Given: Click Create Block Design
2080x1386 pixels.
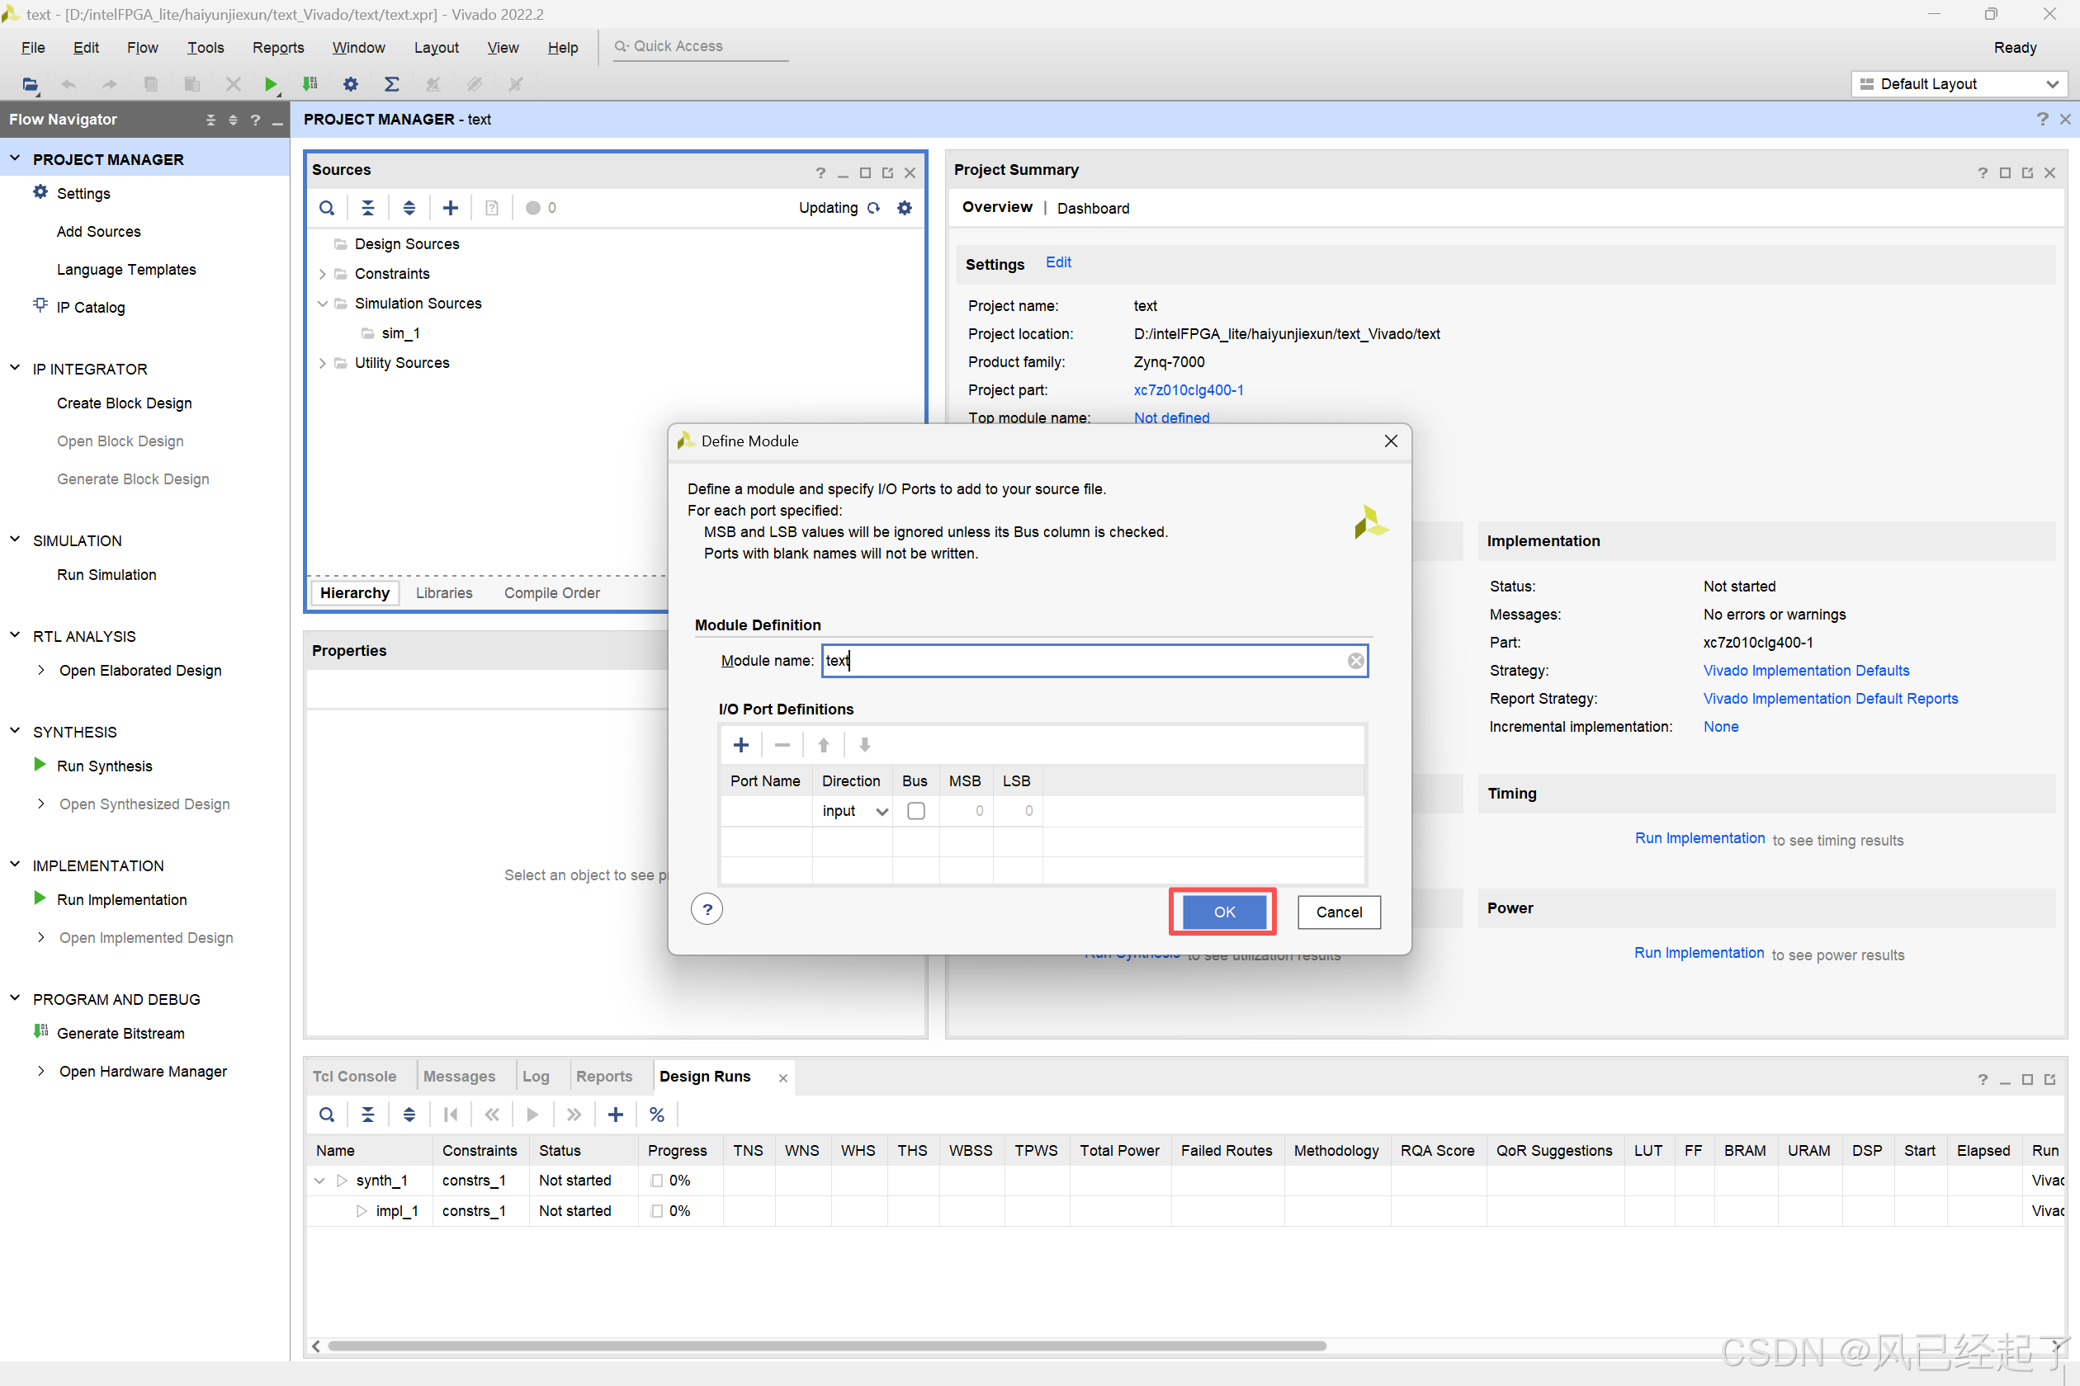Looking at the screenshot, I should [x=124, y=403].
